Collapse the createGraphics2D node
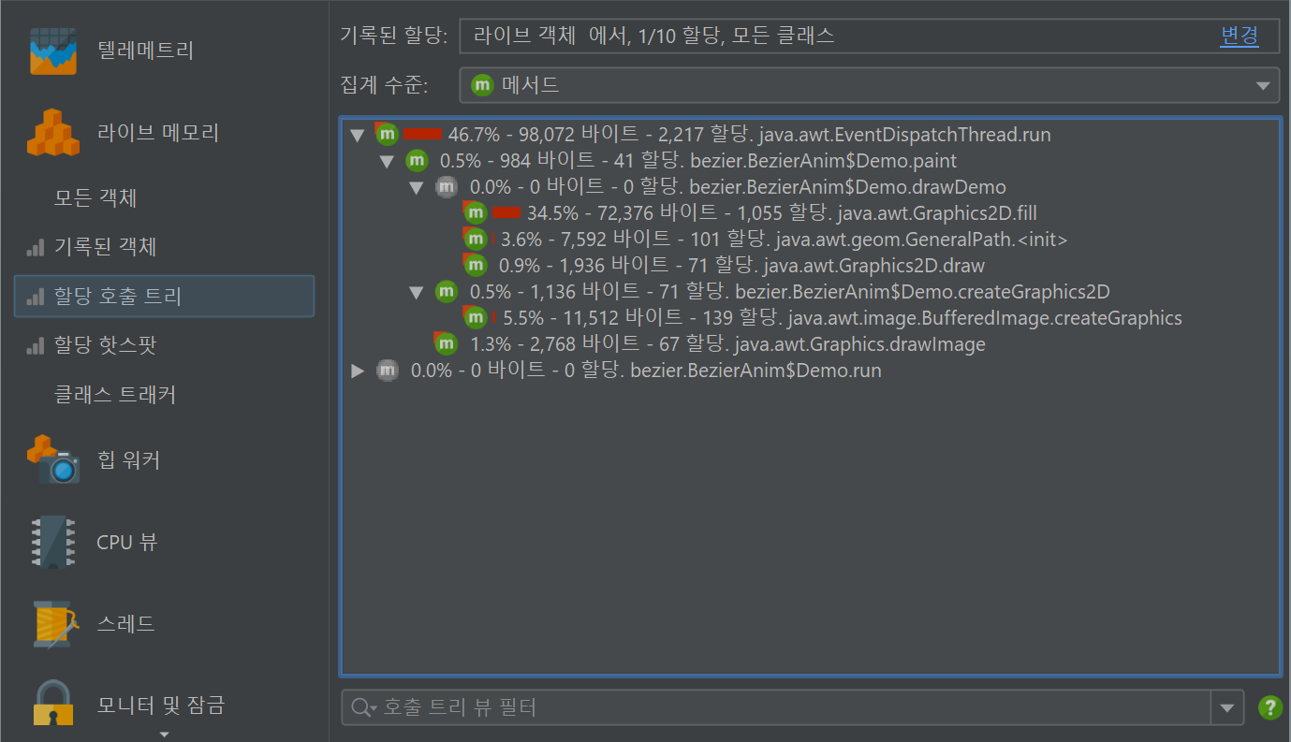The width and height of the screenshot is (1291, 742). tap(417, 292)
